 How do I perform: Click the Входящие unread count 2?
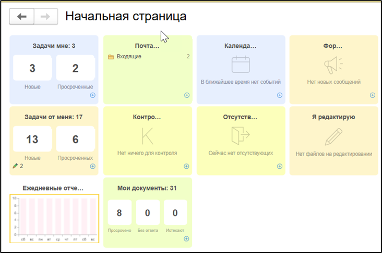click(x=188, y=57)
